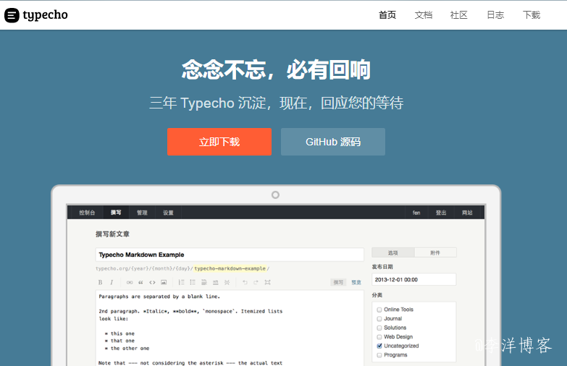The image size is (567, 366).
Task: Click the insert link icon in editor
Action: click(130, 282)
